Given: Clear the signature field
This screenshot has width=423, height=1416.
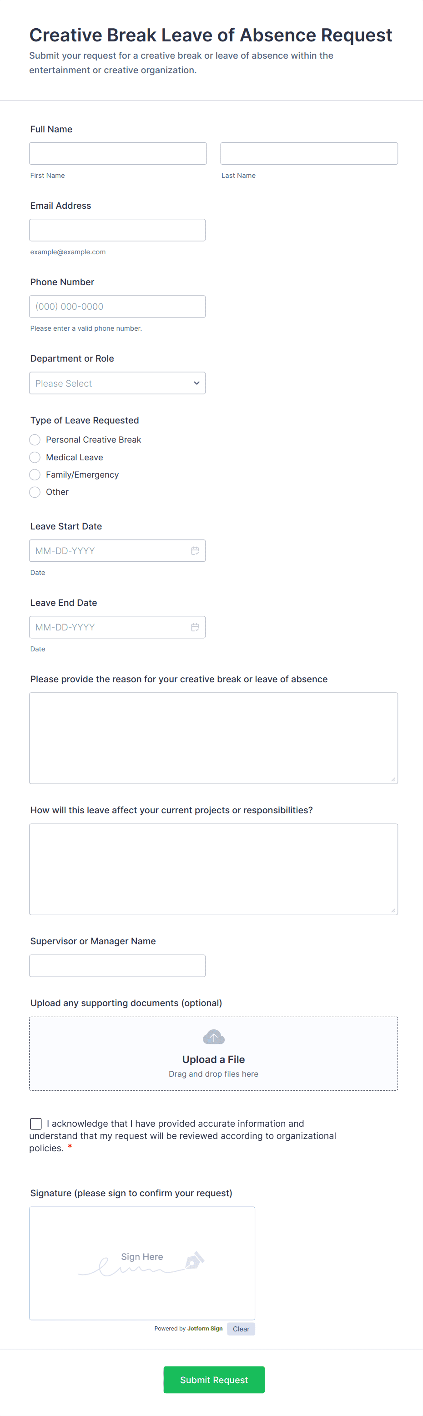Looking at the screenshot, I should [241, 1329].
